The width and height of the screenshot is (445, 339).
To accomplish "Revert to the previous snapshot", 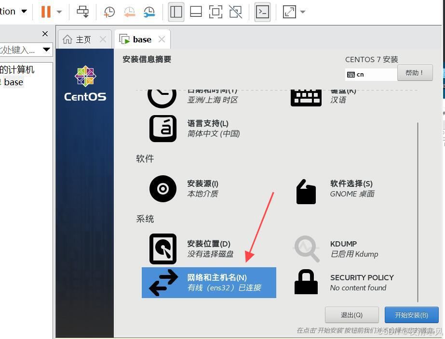I will click(x=129, y=12).
